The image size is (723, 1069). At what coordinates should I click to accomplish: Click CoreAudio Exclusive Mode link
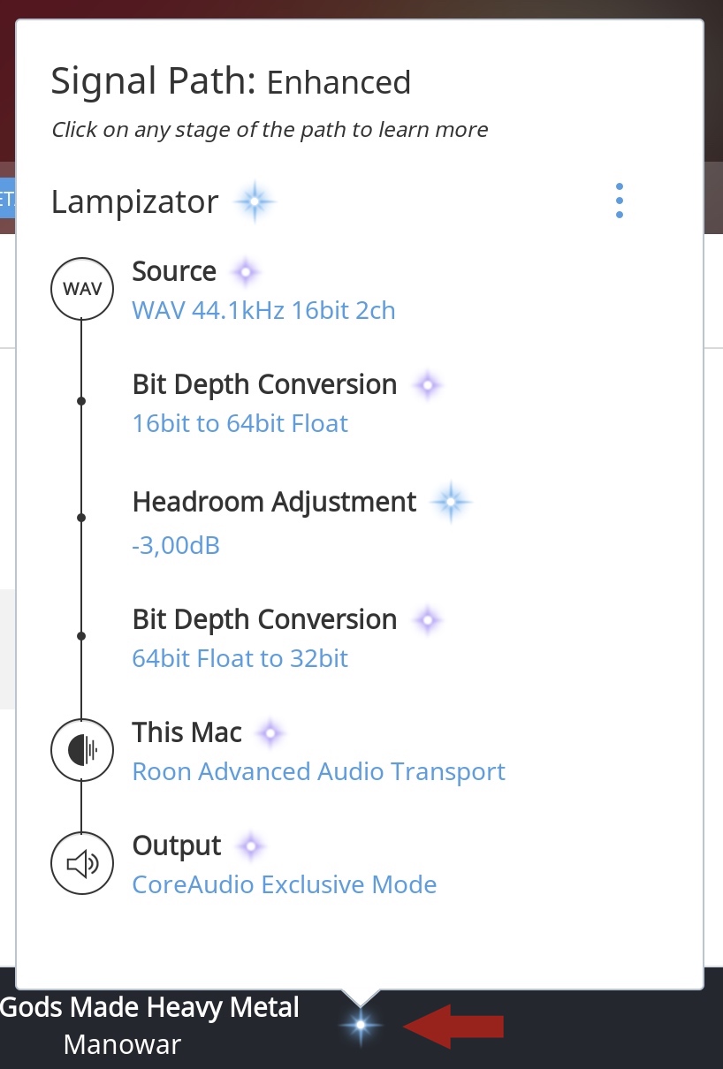(x=284, y=884)
